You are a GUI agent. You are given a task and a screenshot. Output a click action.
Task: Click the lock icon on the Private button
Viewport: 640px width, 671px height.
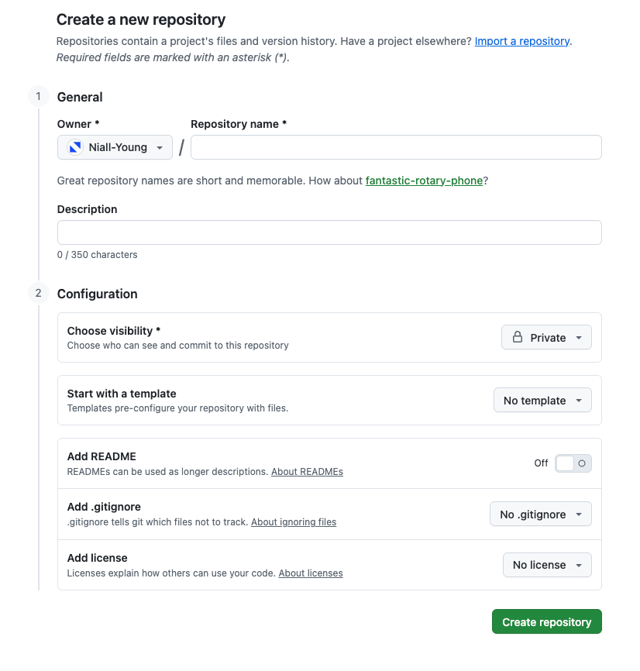(x=518, y=337)
